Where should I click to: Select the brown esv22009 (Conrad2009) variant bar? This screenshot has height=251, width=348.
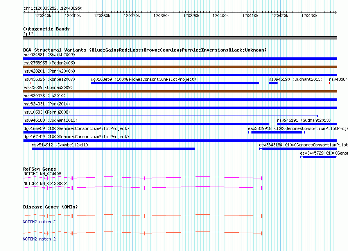180,91
